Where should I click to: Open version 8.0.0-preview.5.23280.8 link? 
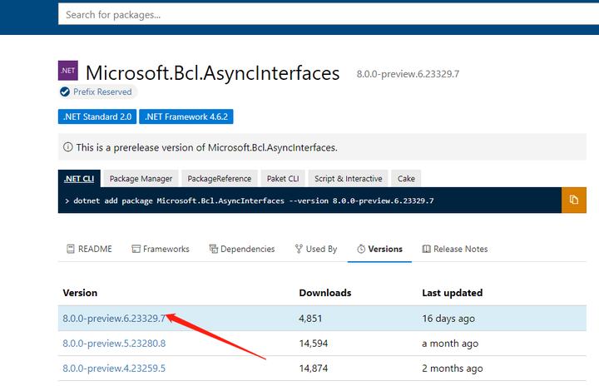point(114,344)
